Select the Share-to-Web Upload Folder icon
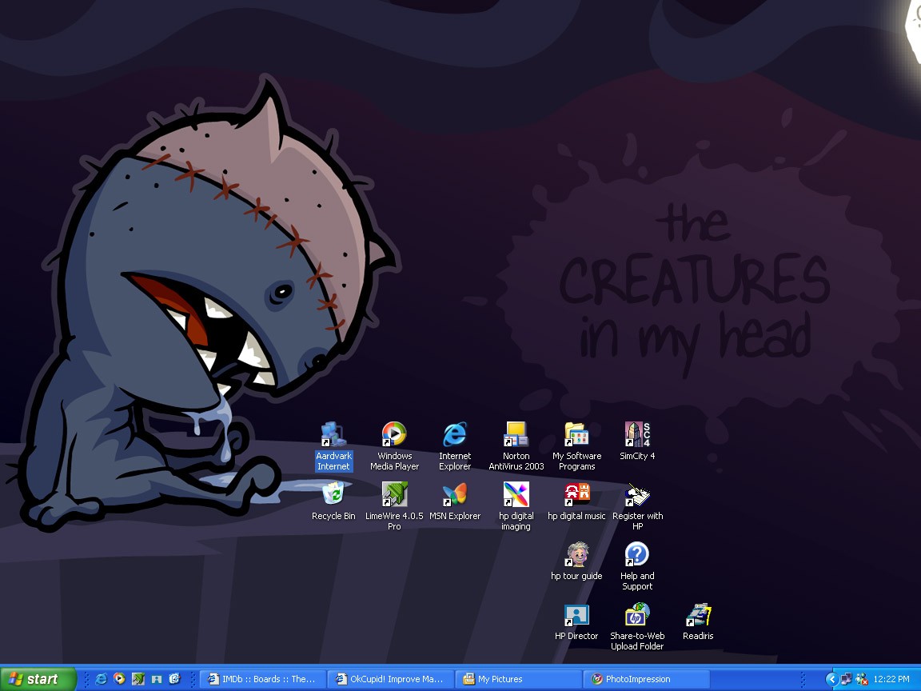Viewport: 921px width, 691px height. [636, 625]
